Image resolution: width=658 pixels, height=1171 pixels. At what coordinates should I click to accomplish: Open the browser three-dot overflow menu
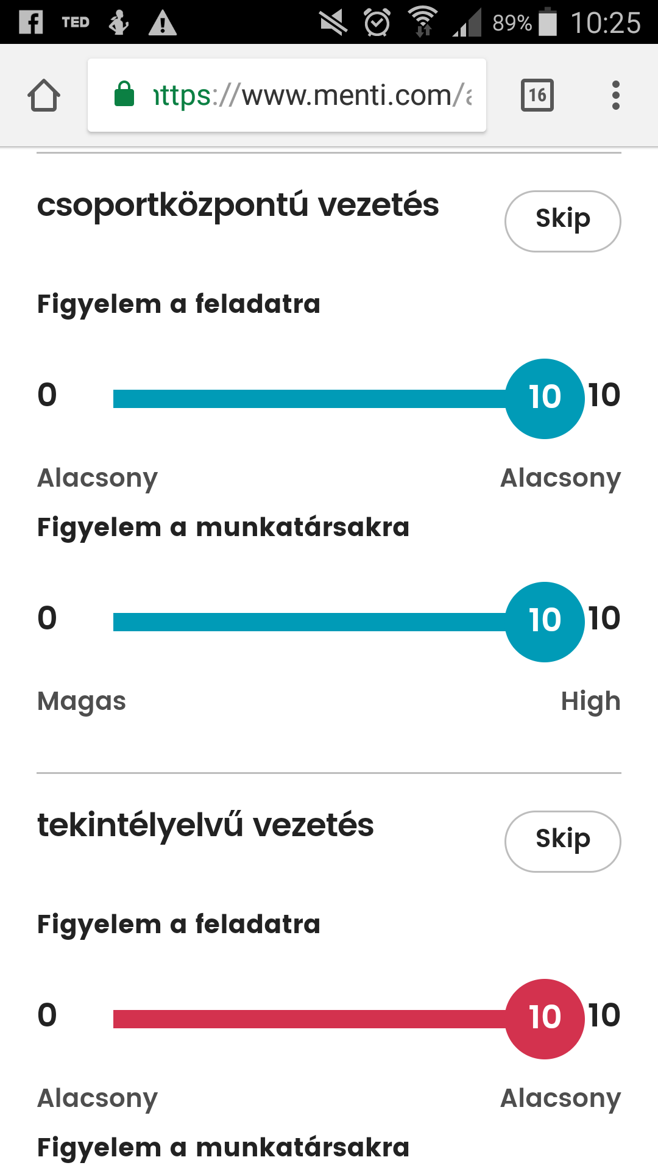(x=616, y=95)
